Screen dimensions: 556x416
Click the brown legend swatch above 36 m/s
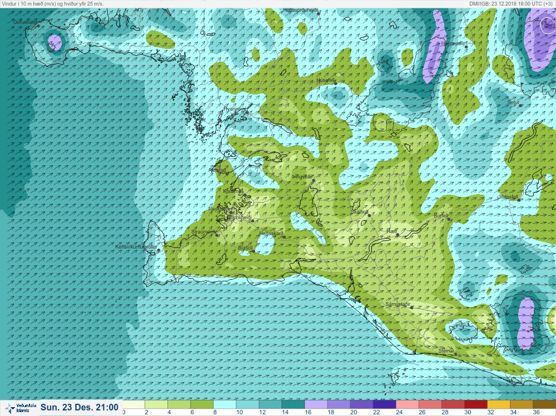(544, 405)
